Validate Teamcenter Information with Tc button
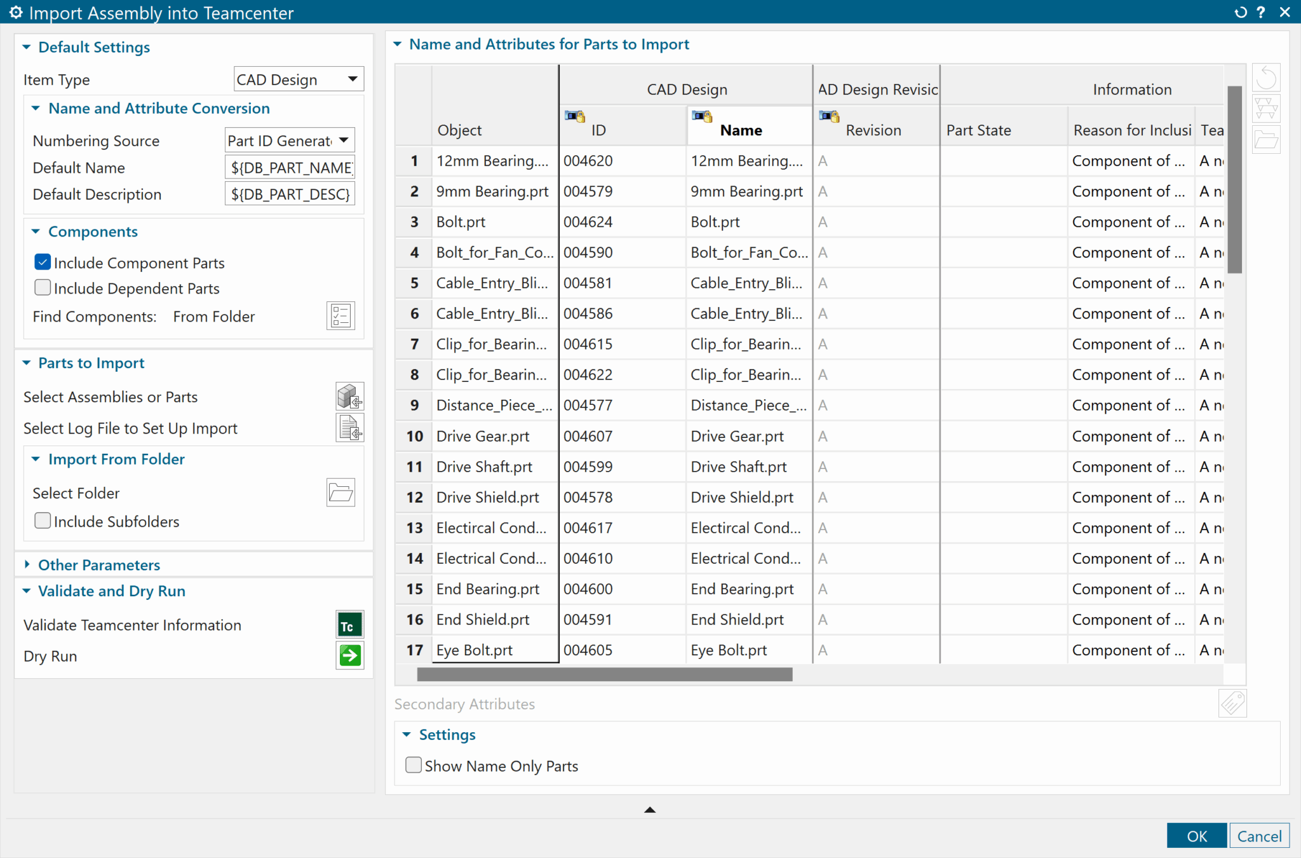The height and width of the screenshot is (858, 1301). tap(349, 624)
